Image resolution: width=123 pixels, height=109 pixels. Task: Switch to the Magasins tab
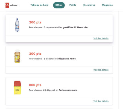point(107,5)
